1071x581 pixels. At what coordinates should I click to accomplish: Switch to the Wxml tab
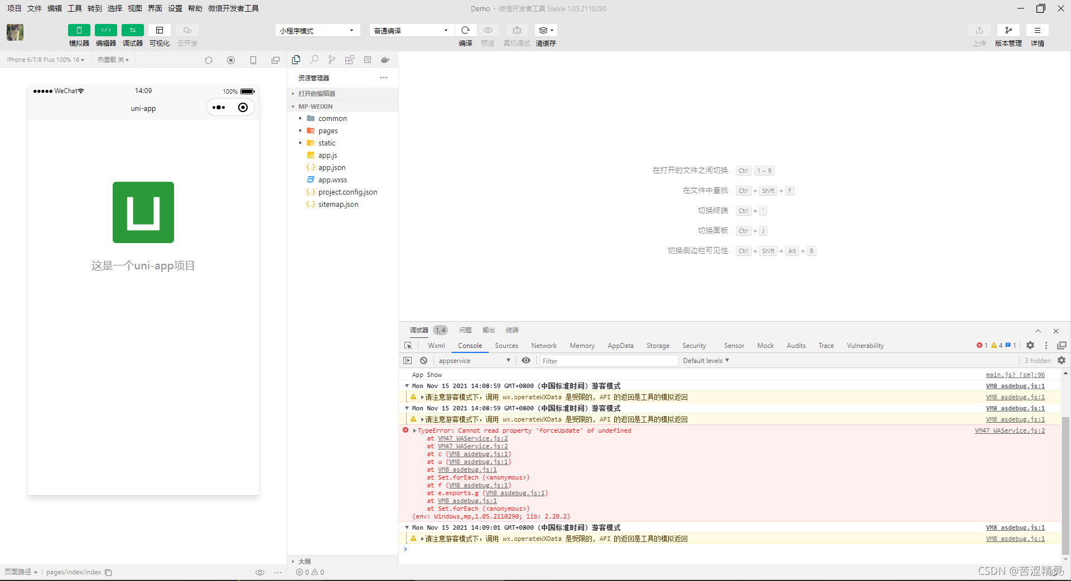[436, 346]
